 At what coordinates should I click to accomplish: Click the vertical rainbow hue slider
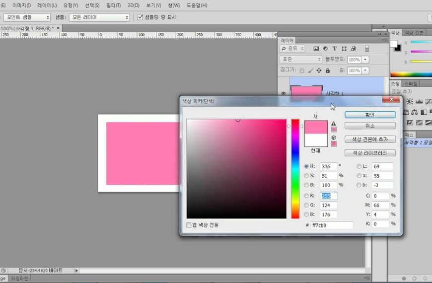pos(295,169)
